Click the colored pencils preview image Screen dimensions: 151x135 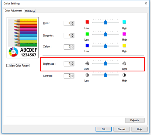tap(23, 33)
